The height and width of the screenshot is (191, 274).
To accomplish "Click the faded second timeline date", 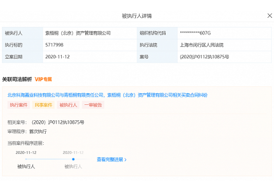I will [73, 153].
